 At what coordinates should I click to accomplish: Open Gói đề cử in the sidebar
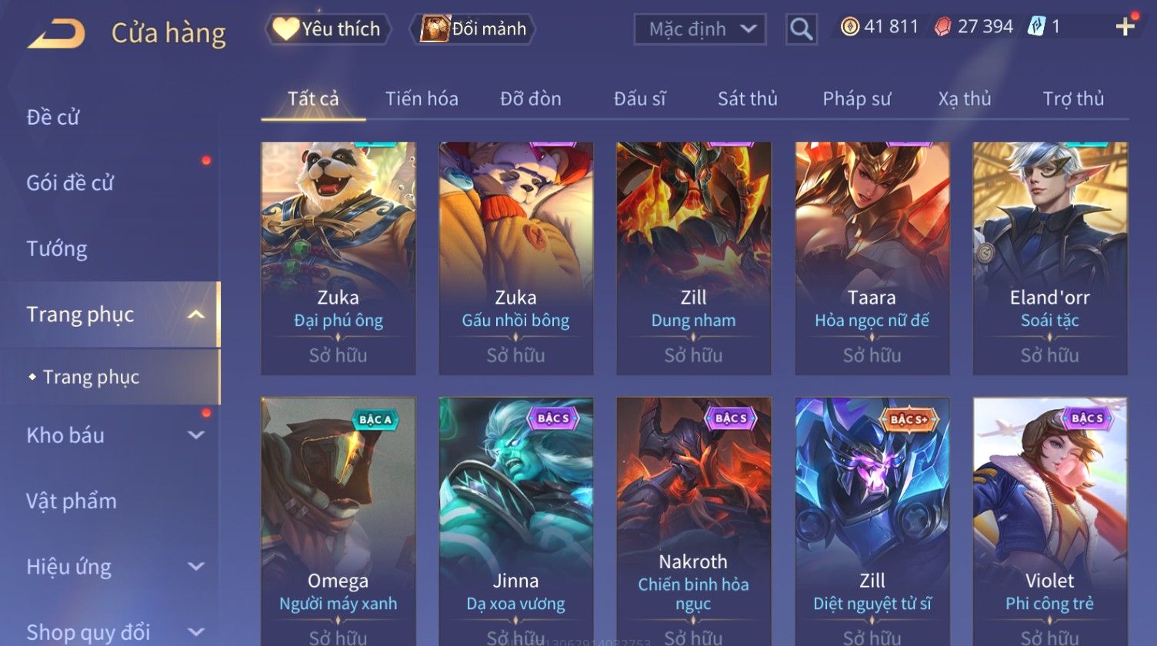tap(70, 183)
